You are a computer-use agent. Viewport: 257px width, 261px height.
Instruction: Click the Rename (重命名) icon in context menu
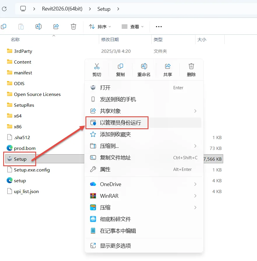point(144,66)
